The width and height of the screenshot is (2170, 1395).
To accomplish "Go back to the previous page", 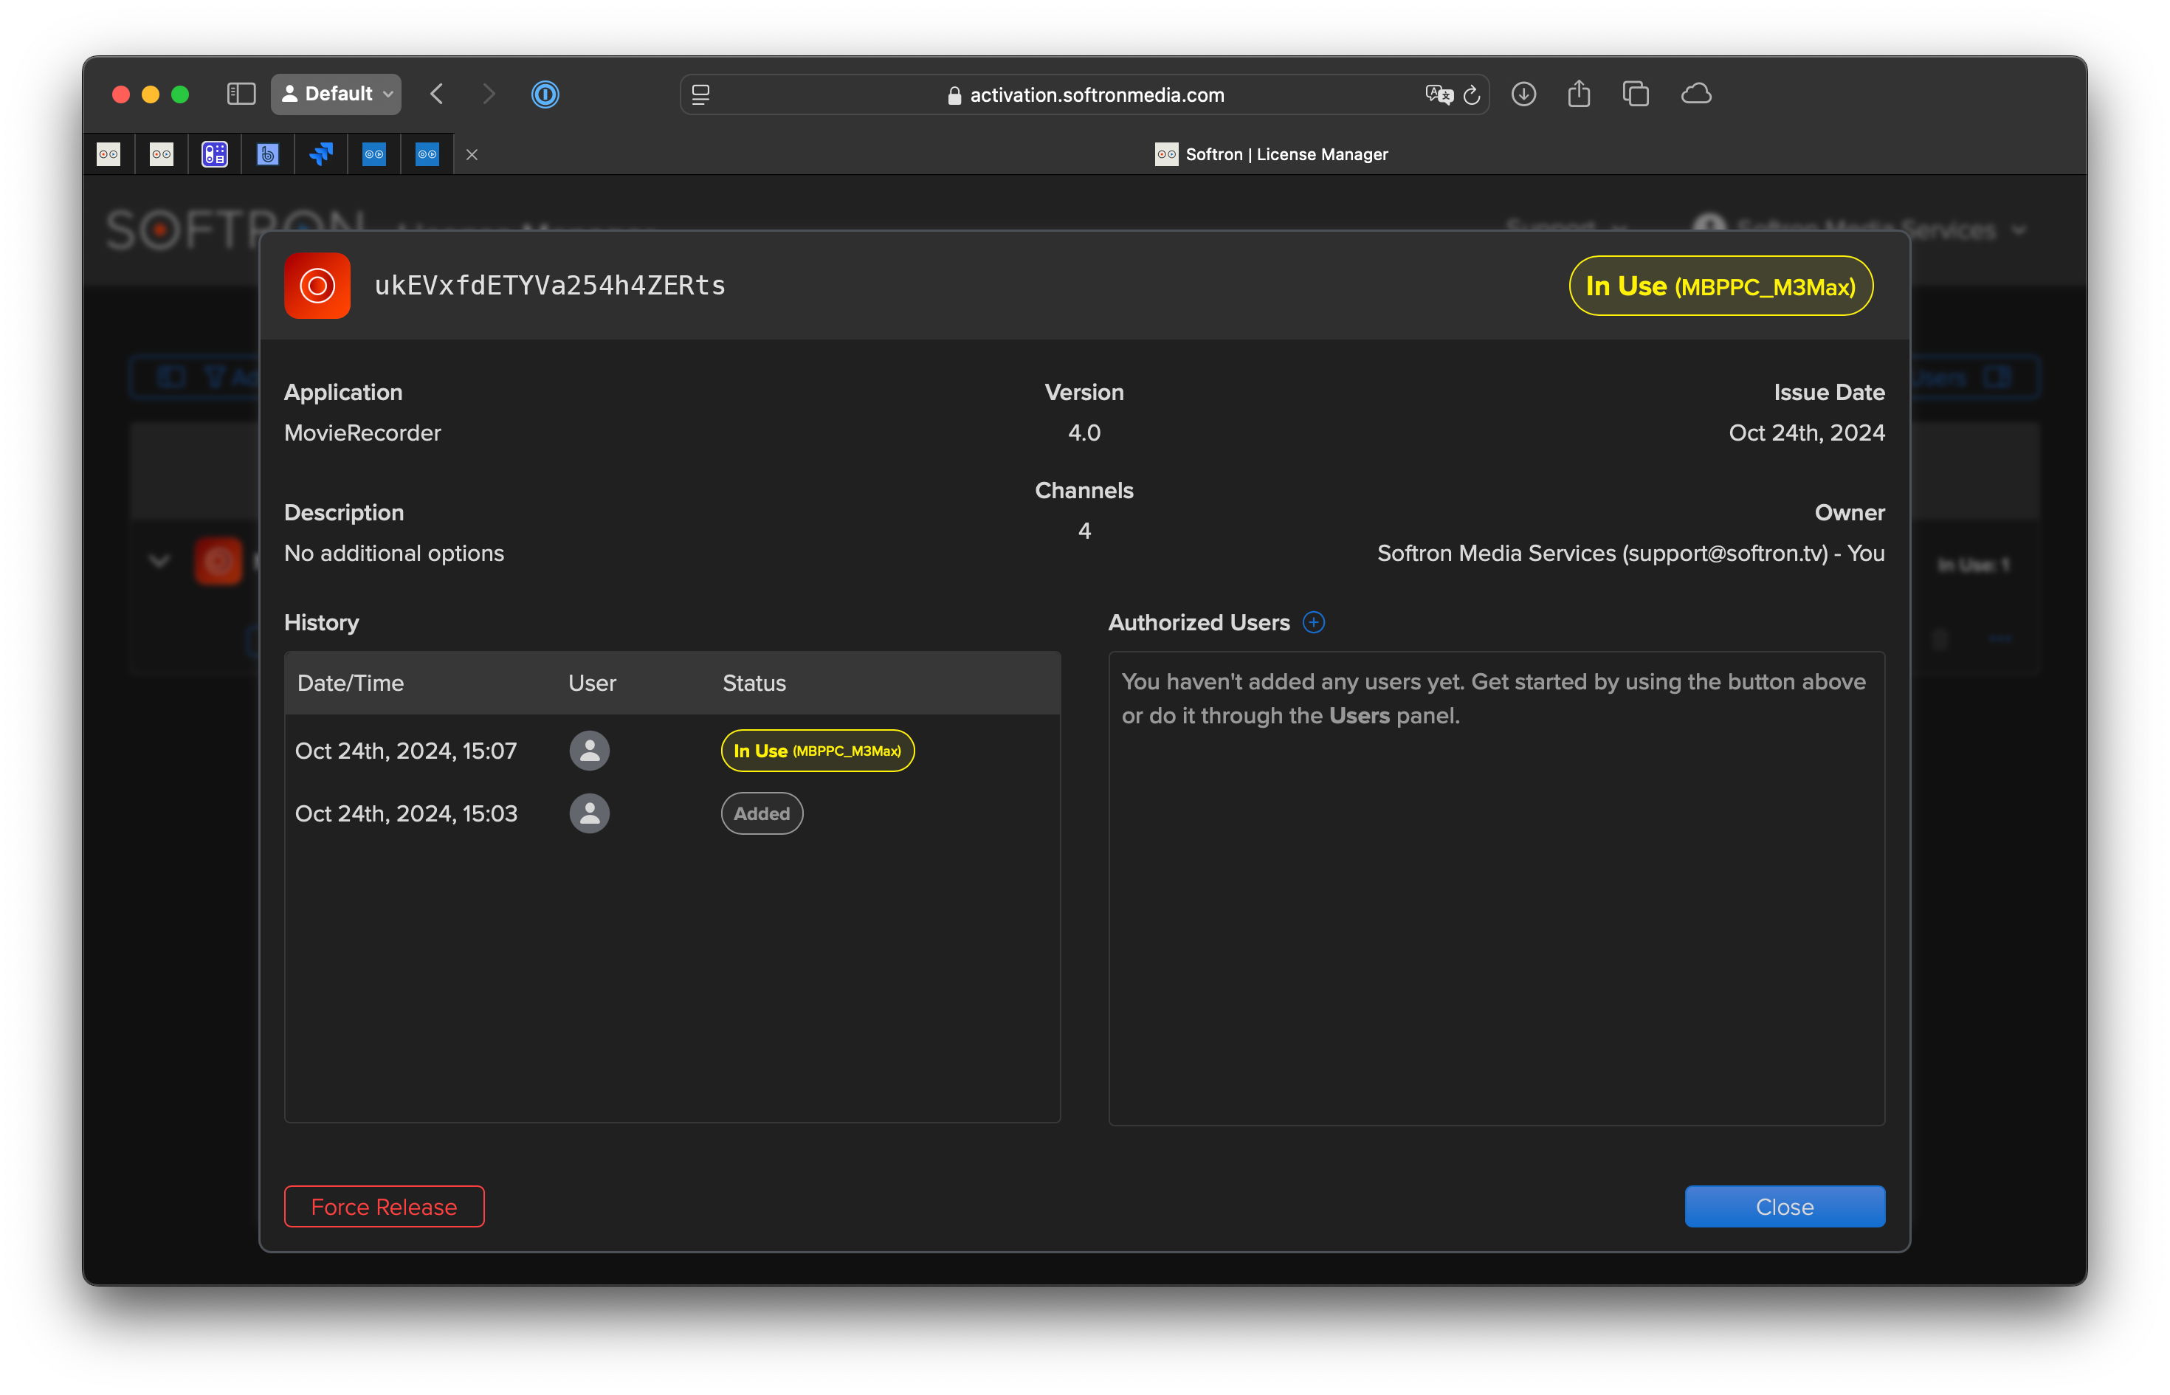I will (438, 93).
